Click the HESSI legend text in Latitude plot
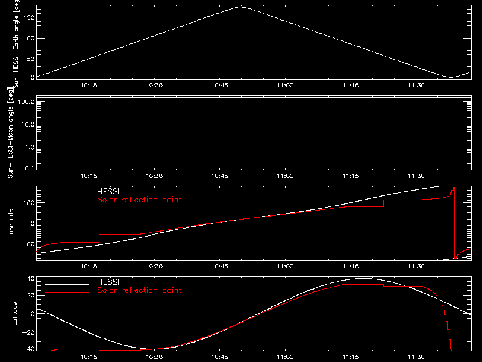This screenshot has height=362, width=482. point(108,282)
